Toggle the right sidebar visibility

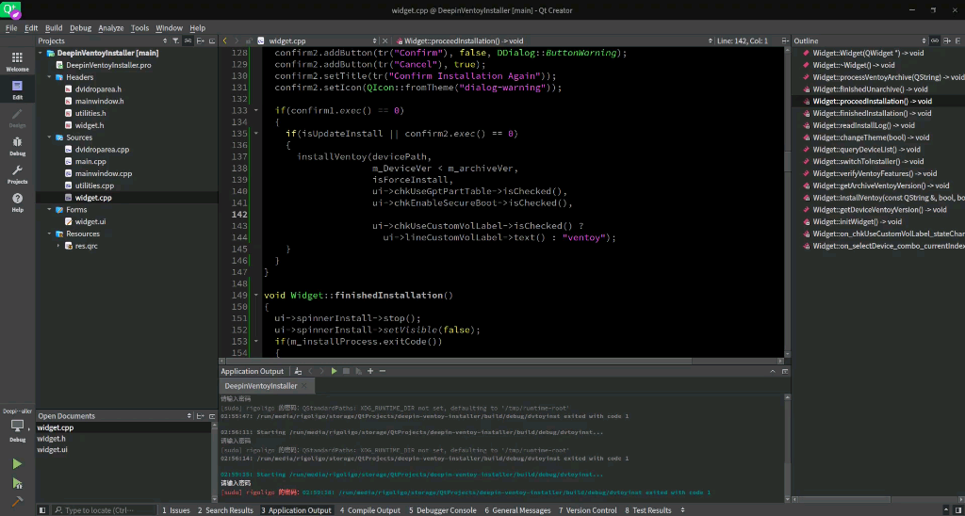[958, 509]
